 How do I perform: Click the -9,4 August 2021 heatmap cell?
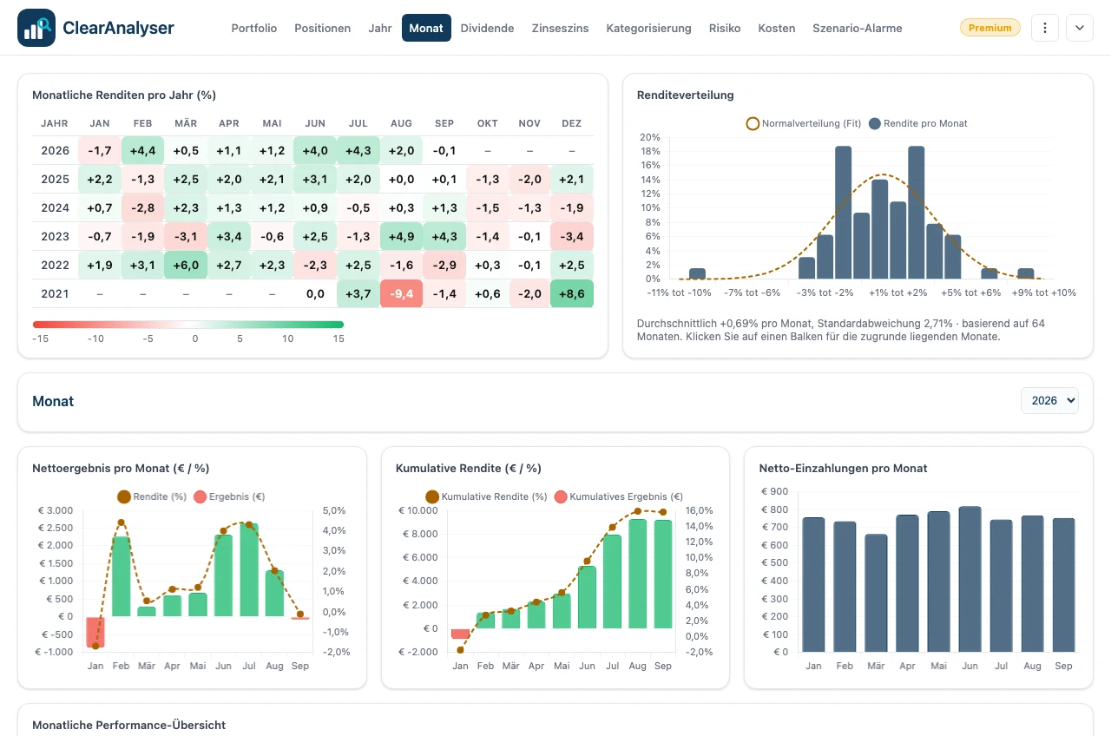(401, 293)
